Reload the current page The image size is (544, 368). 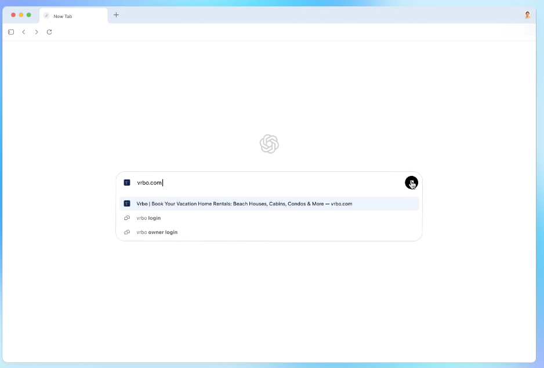[x=49, y=32]
